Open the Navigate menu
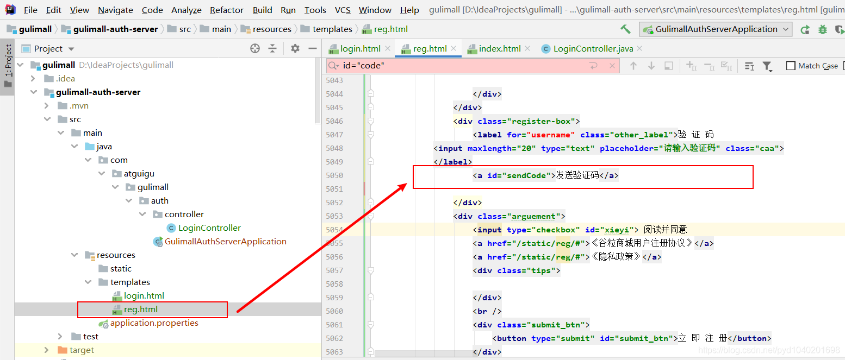 pos(115,10)
